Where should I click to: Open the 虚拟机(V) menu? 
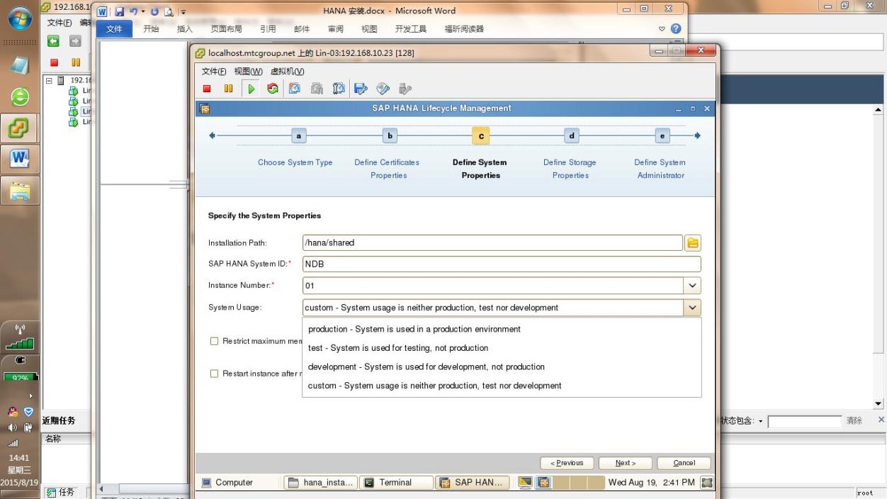[x=287, y=71]
